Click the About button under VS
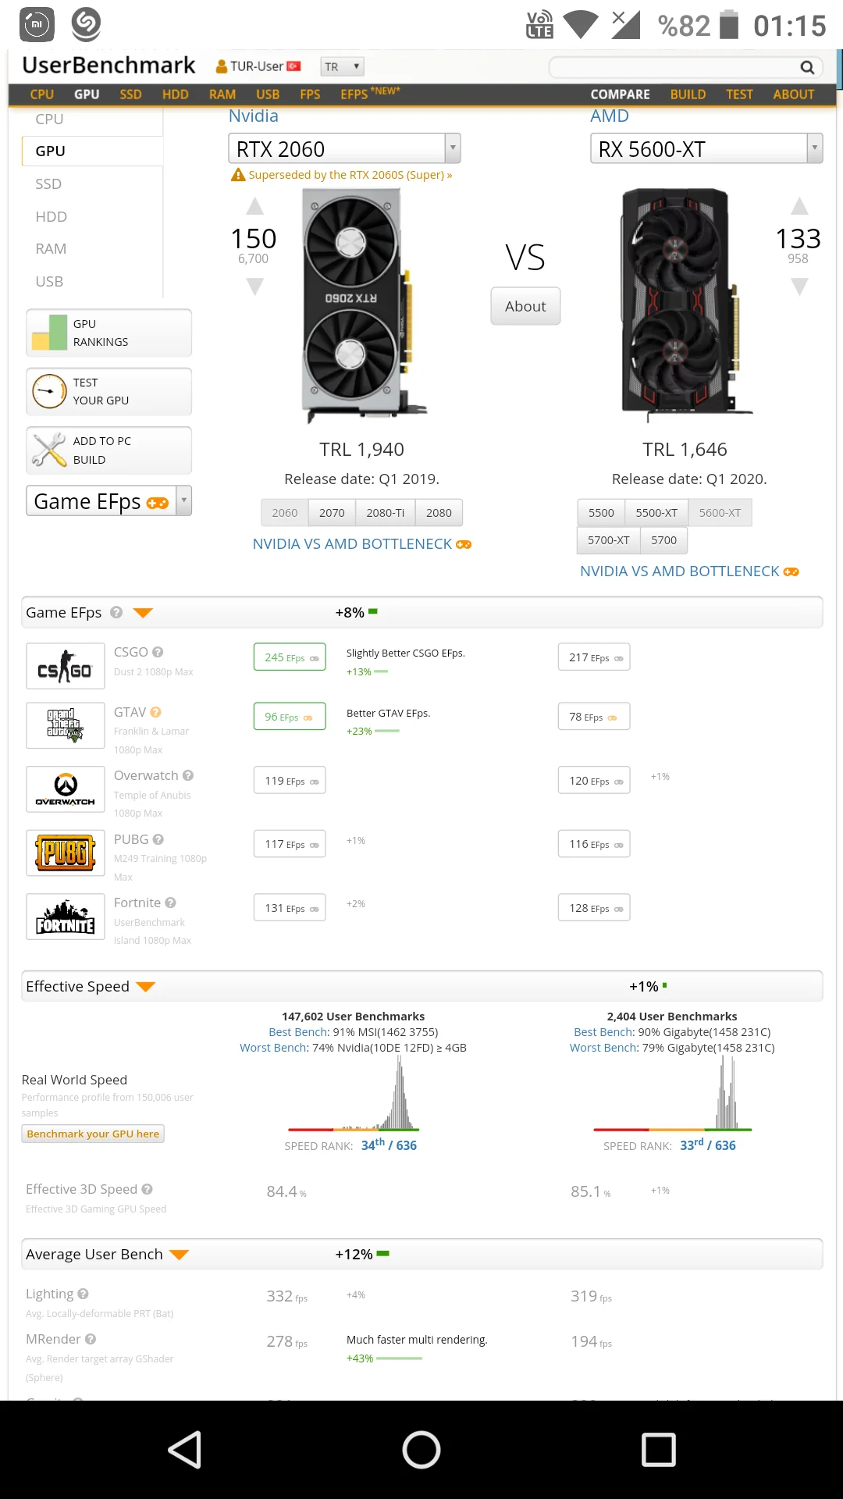This screenshot has width=843, height=1499. [x=525, y=306]
